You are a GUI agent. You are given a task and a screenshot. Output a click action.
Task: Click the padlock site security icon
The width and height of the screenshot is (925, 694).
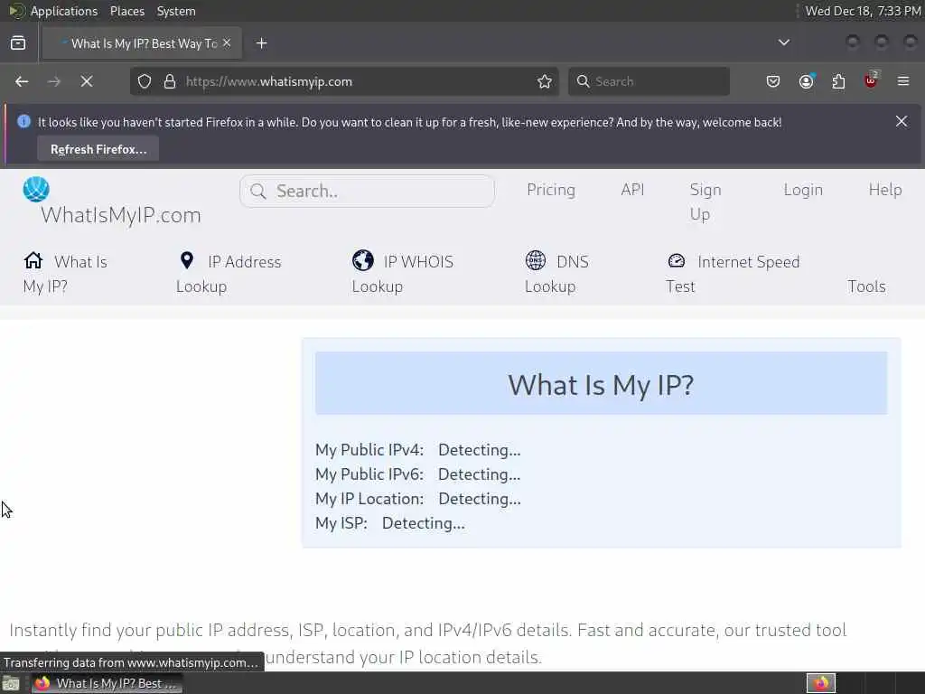coord(170,81)
